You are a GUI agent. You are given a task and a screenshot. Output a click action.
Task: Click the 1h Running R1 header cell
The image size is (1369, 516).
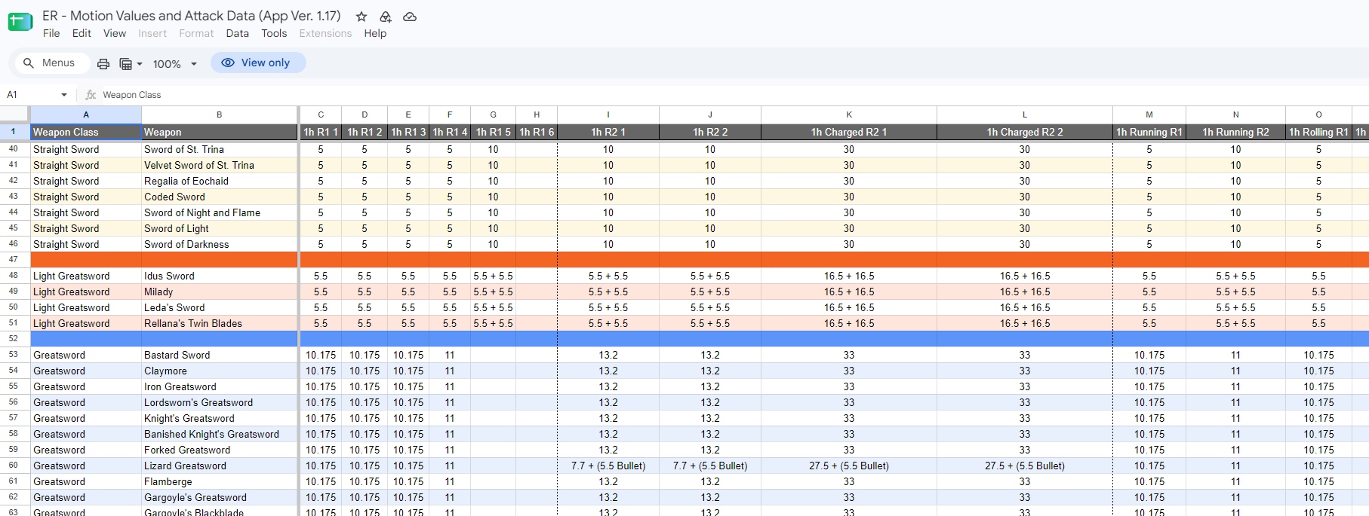[1149, 132]
